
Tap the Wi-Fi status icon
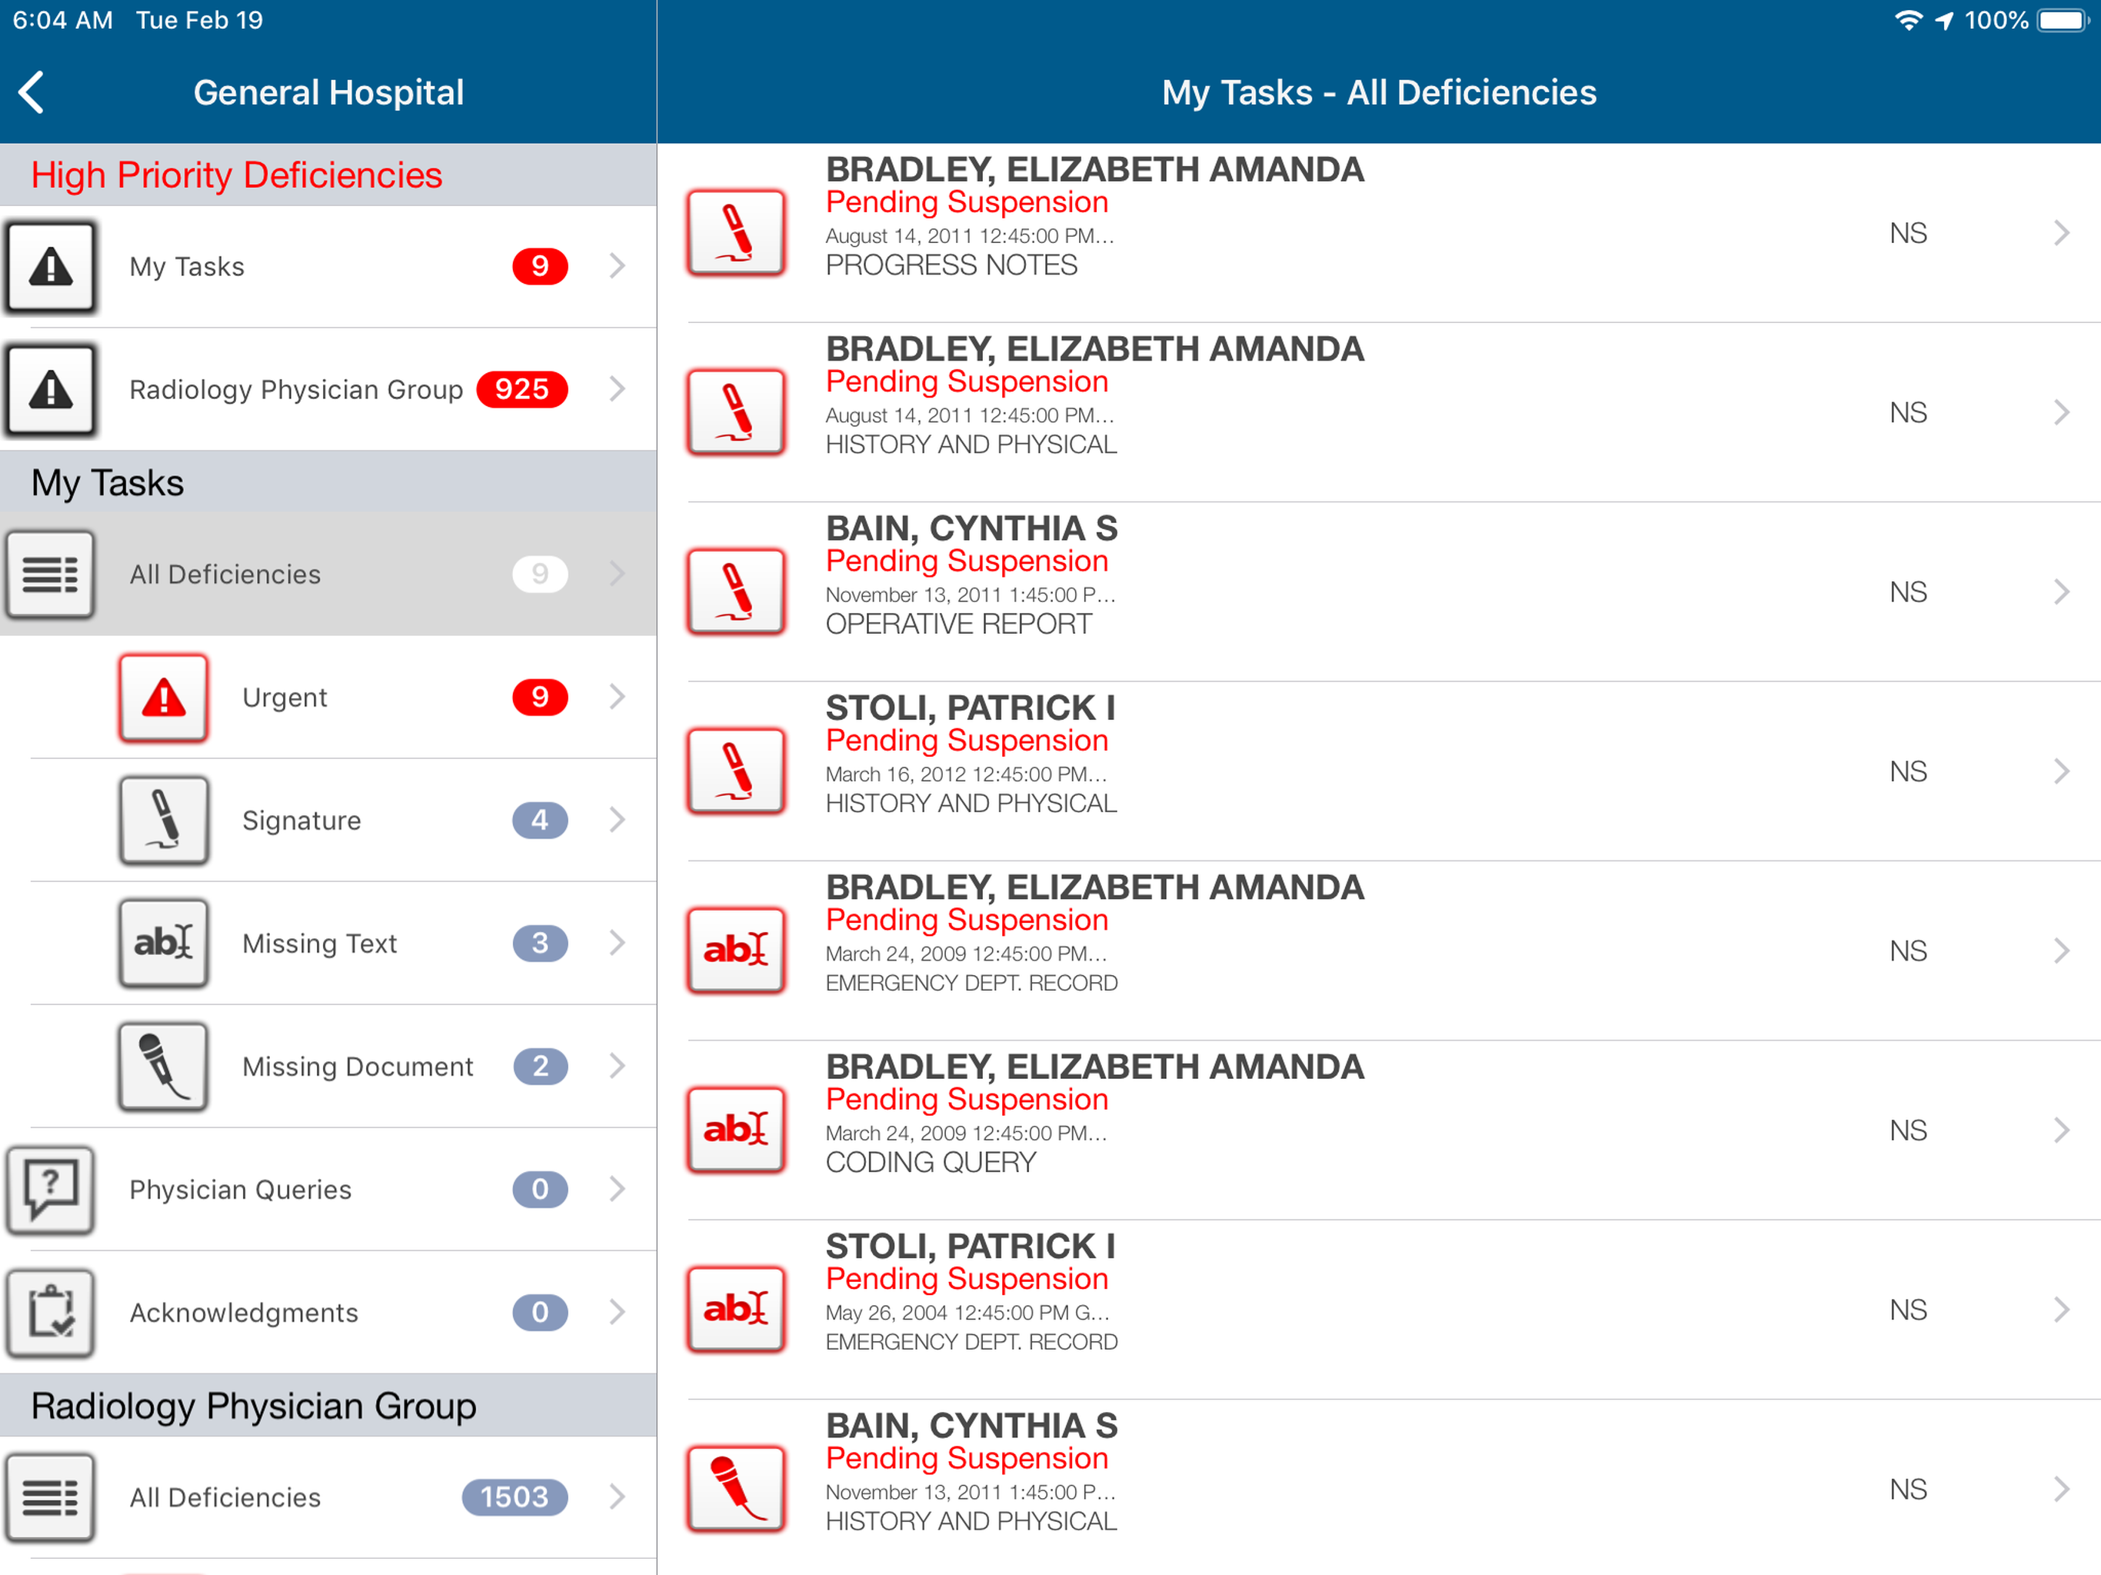click(x=1907, y=20)
